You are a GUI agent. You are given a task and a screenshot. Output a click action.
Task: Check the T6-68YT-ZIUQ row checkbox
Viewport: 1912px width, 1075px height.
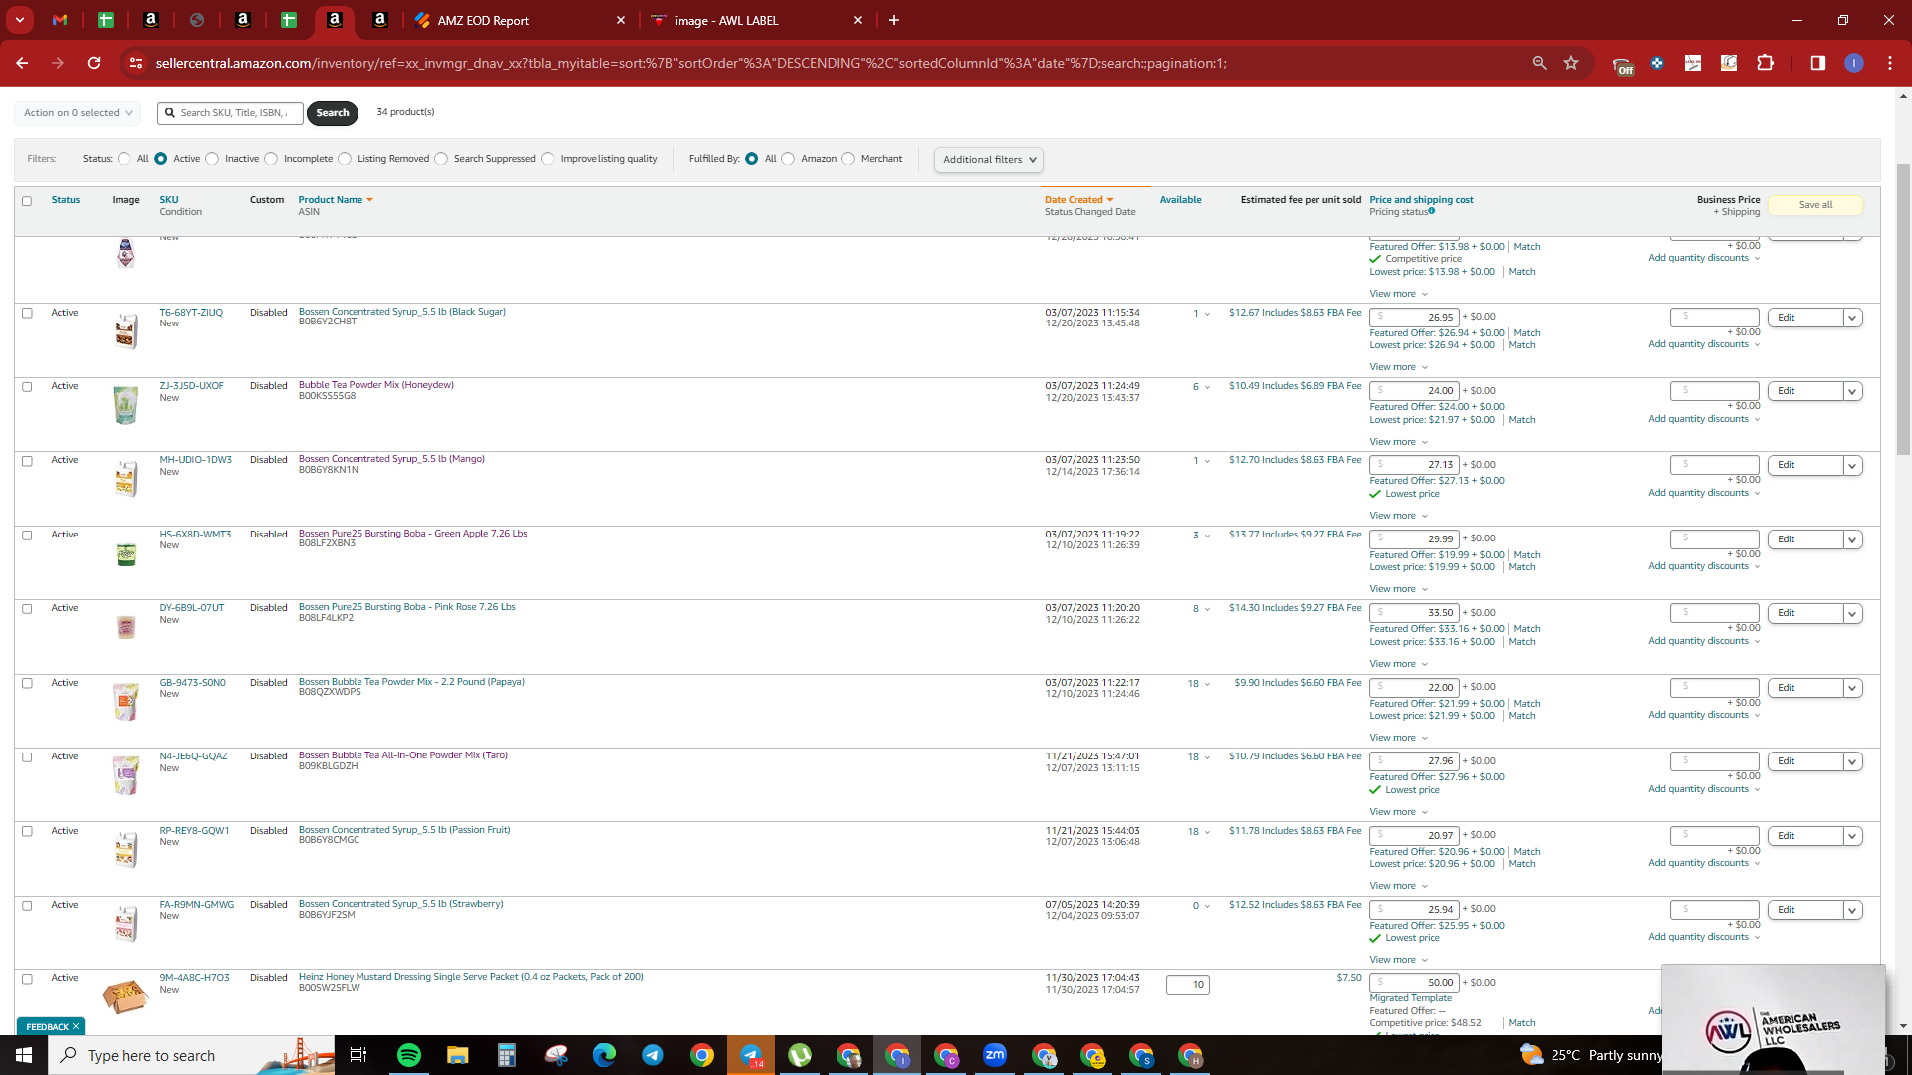point(27,313)
